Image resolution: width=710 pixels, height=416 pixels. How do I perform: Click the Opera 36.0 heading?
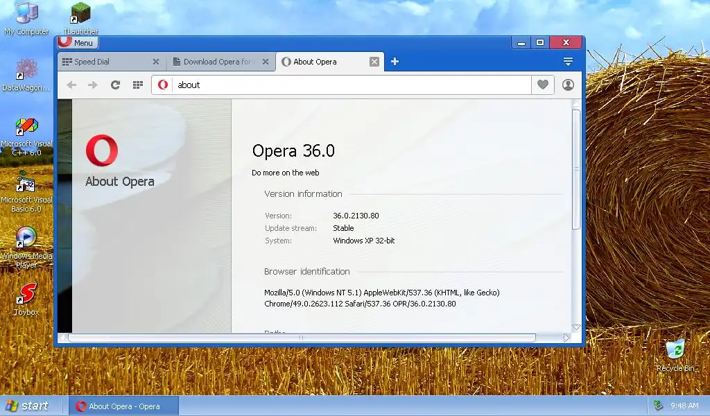[293, 150]
